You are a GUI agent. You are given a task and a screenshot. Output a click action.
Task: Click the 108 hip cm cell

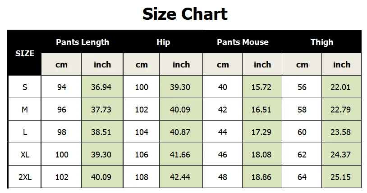tap(142, 177)
